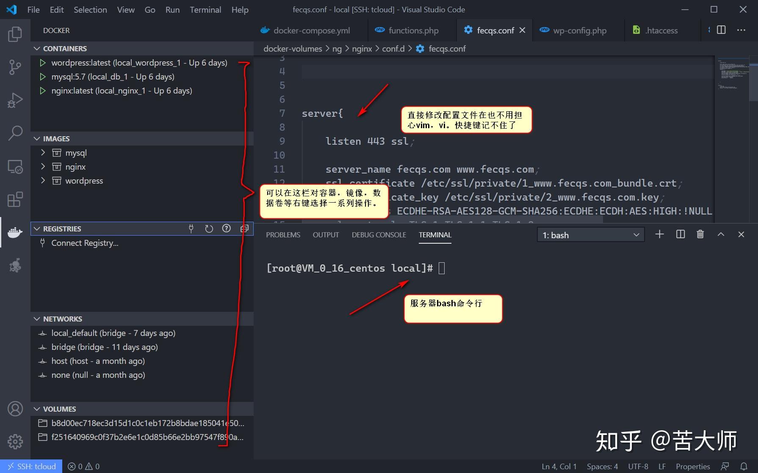This screenshot has width=758, height=473.
Task: Open Remote Explorer view
Action: tap(15, 166)
